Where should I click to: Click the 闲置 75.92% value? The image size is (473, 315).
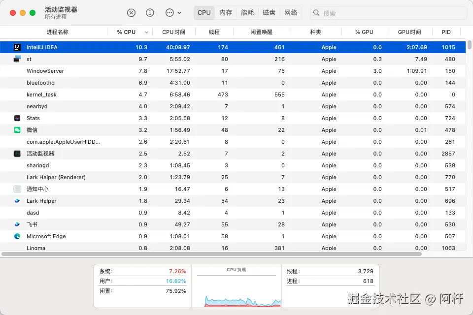(176, 291)
